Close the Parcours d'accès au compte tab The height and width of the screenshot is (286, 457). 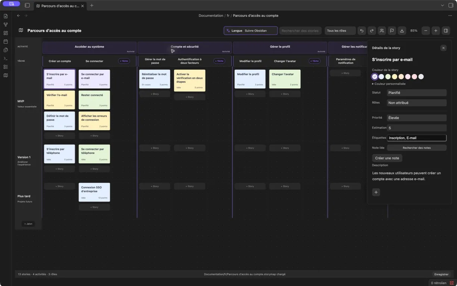point(83,6)
